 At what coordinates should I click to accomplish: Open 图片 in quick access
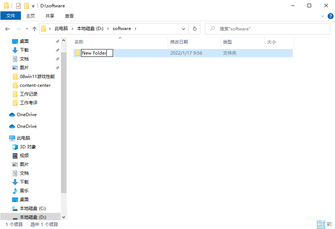(24, 68)
